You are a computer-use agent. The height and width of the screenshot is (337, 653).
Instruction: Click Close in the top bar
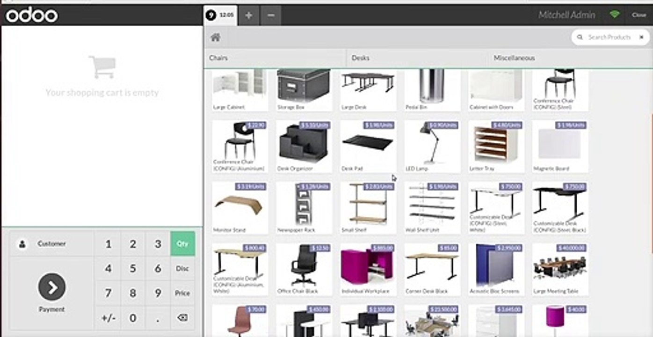tap(639, 15)
